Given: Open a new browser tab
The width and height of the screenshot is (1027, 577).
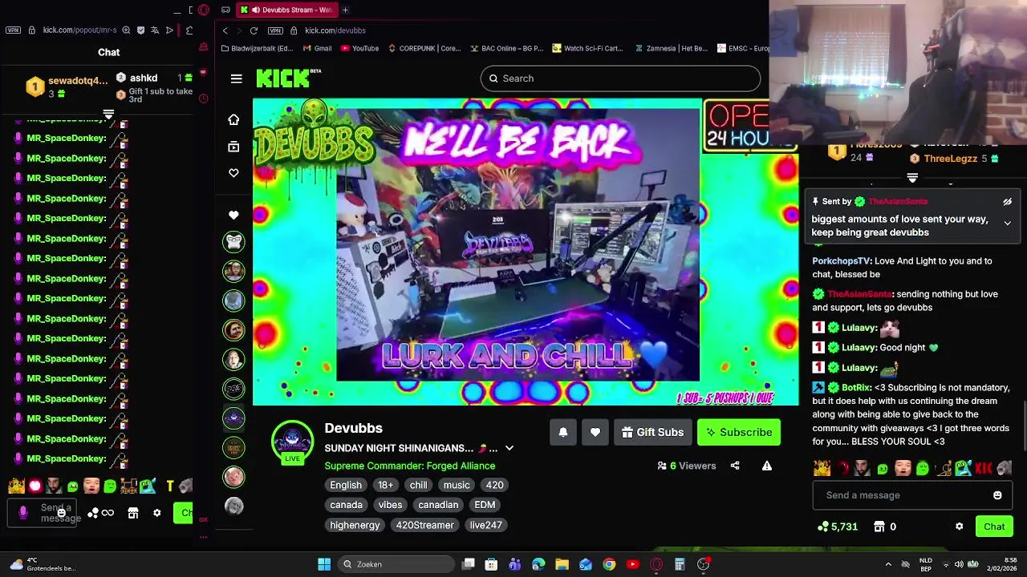Looking at the screenshot, I should point(345,10).
